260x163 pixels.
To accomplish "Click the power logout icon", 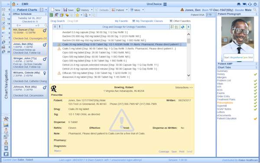I will (255, 4).
